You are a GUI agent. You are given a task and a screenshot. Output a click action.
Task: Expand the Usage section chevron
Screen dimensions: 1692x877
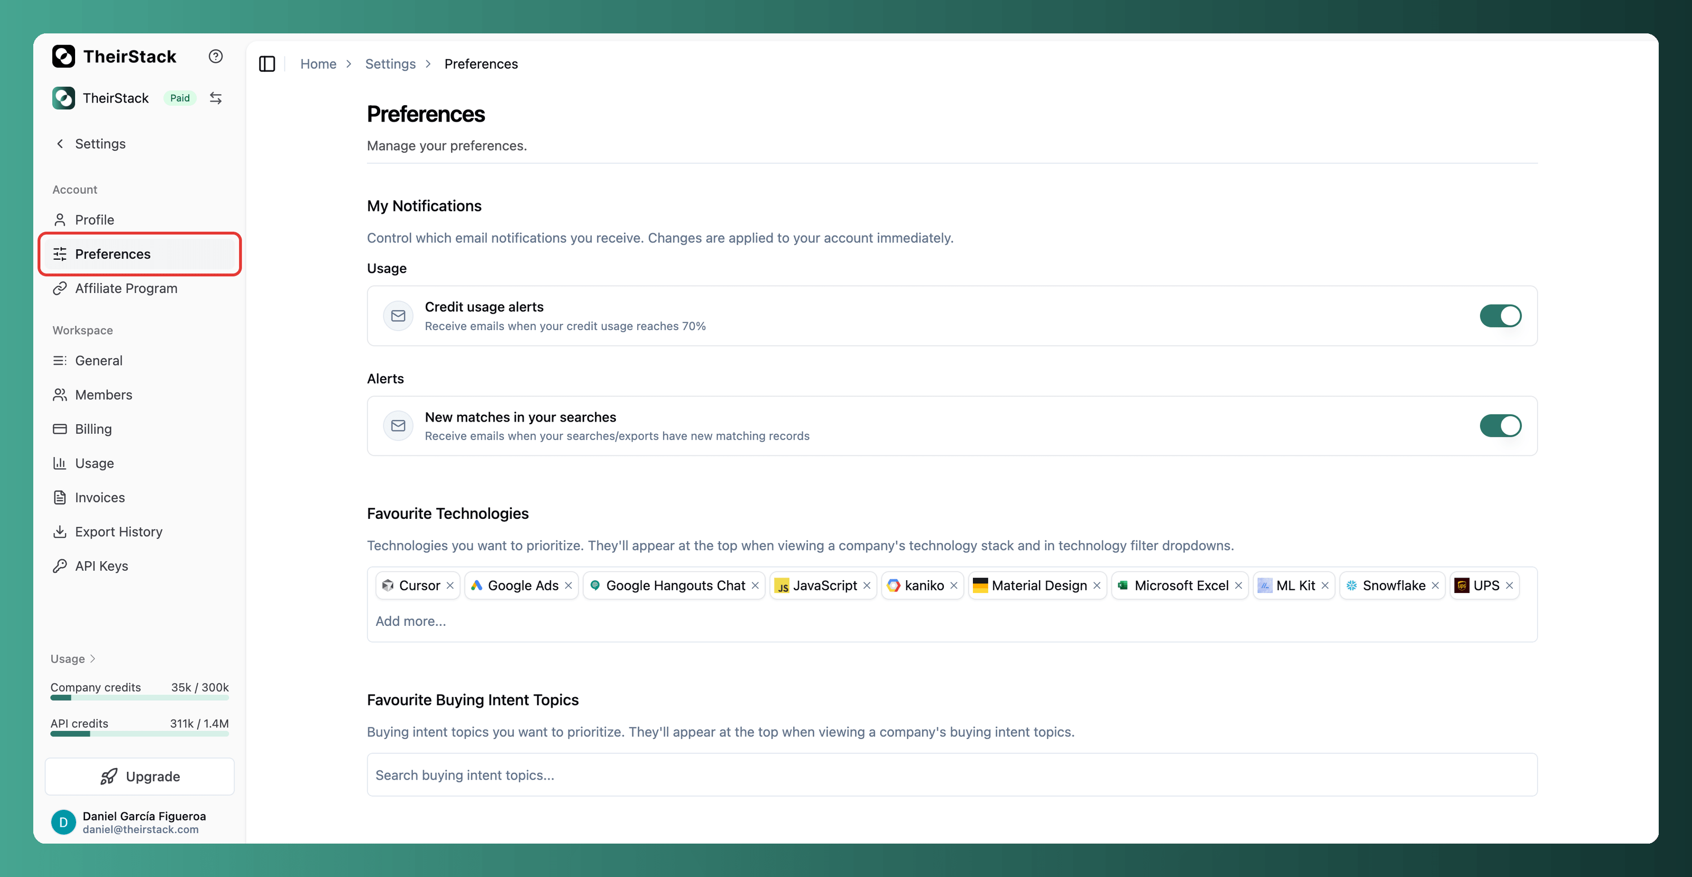[x=93, y=659]
